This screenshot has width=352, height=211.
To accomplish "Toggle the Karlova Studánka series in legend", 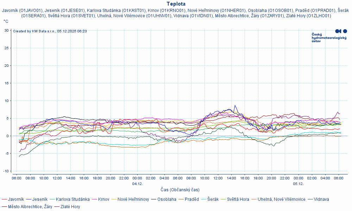I will coord(73,199).
